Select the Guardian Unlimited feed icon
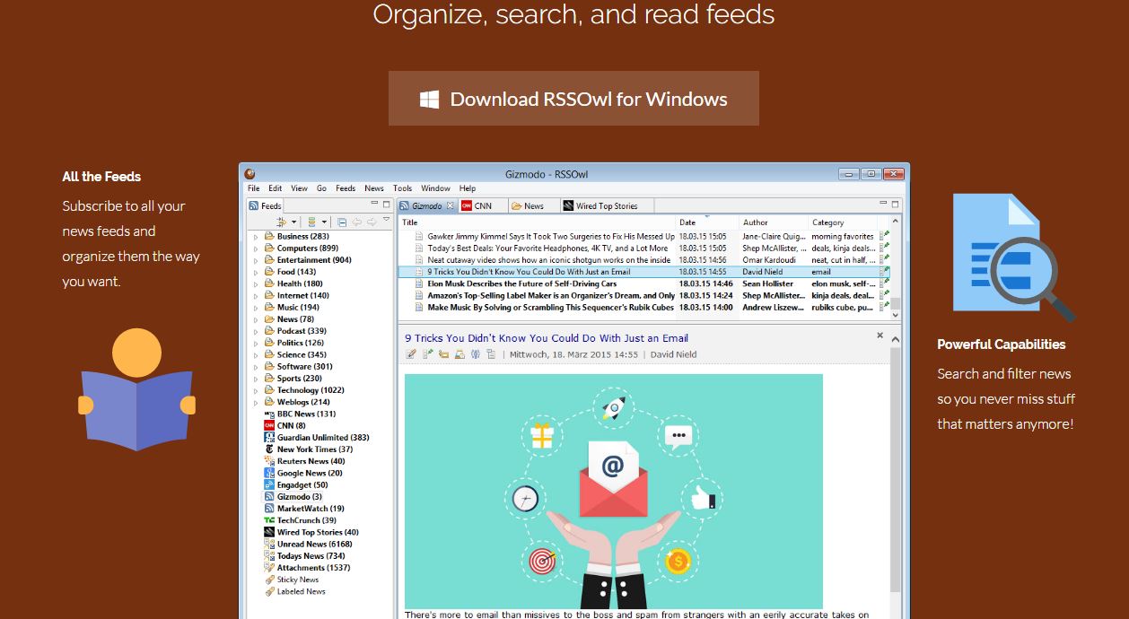 point(269,438)
